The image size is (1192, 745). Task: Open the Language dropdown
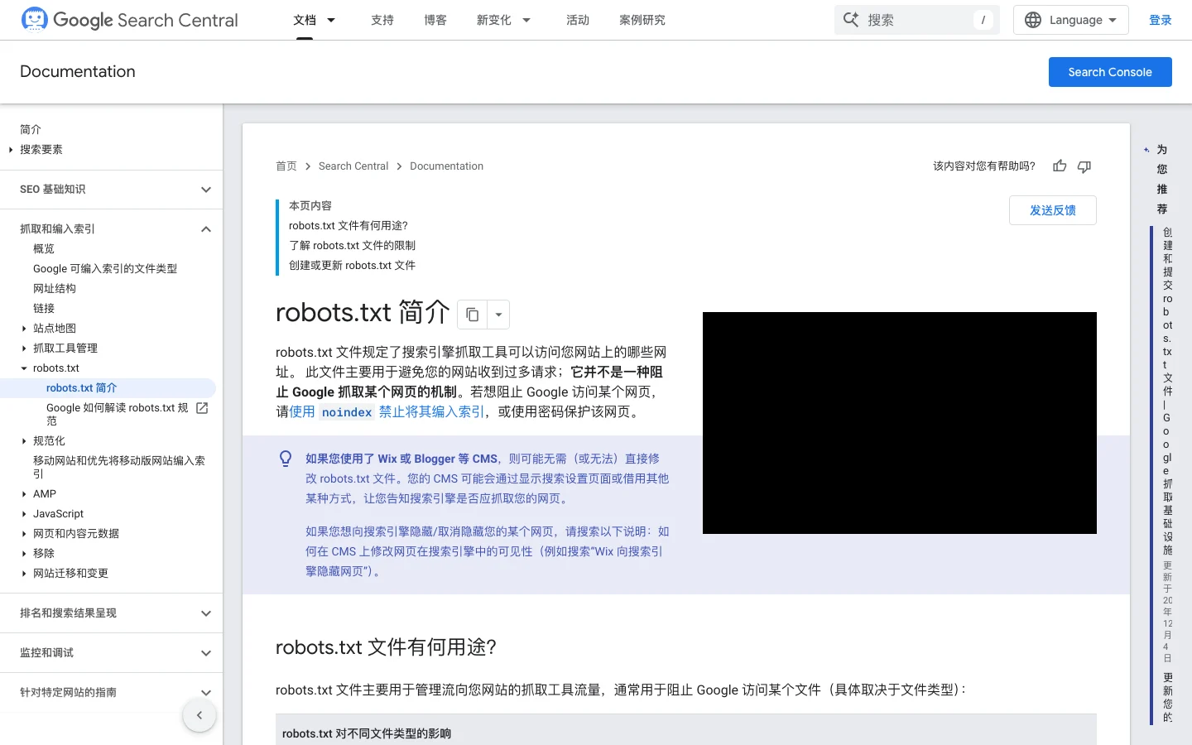coord(1071,20)
